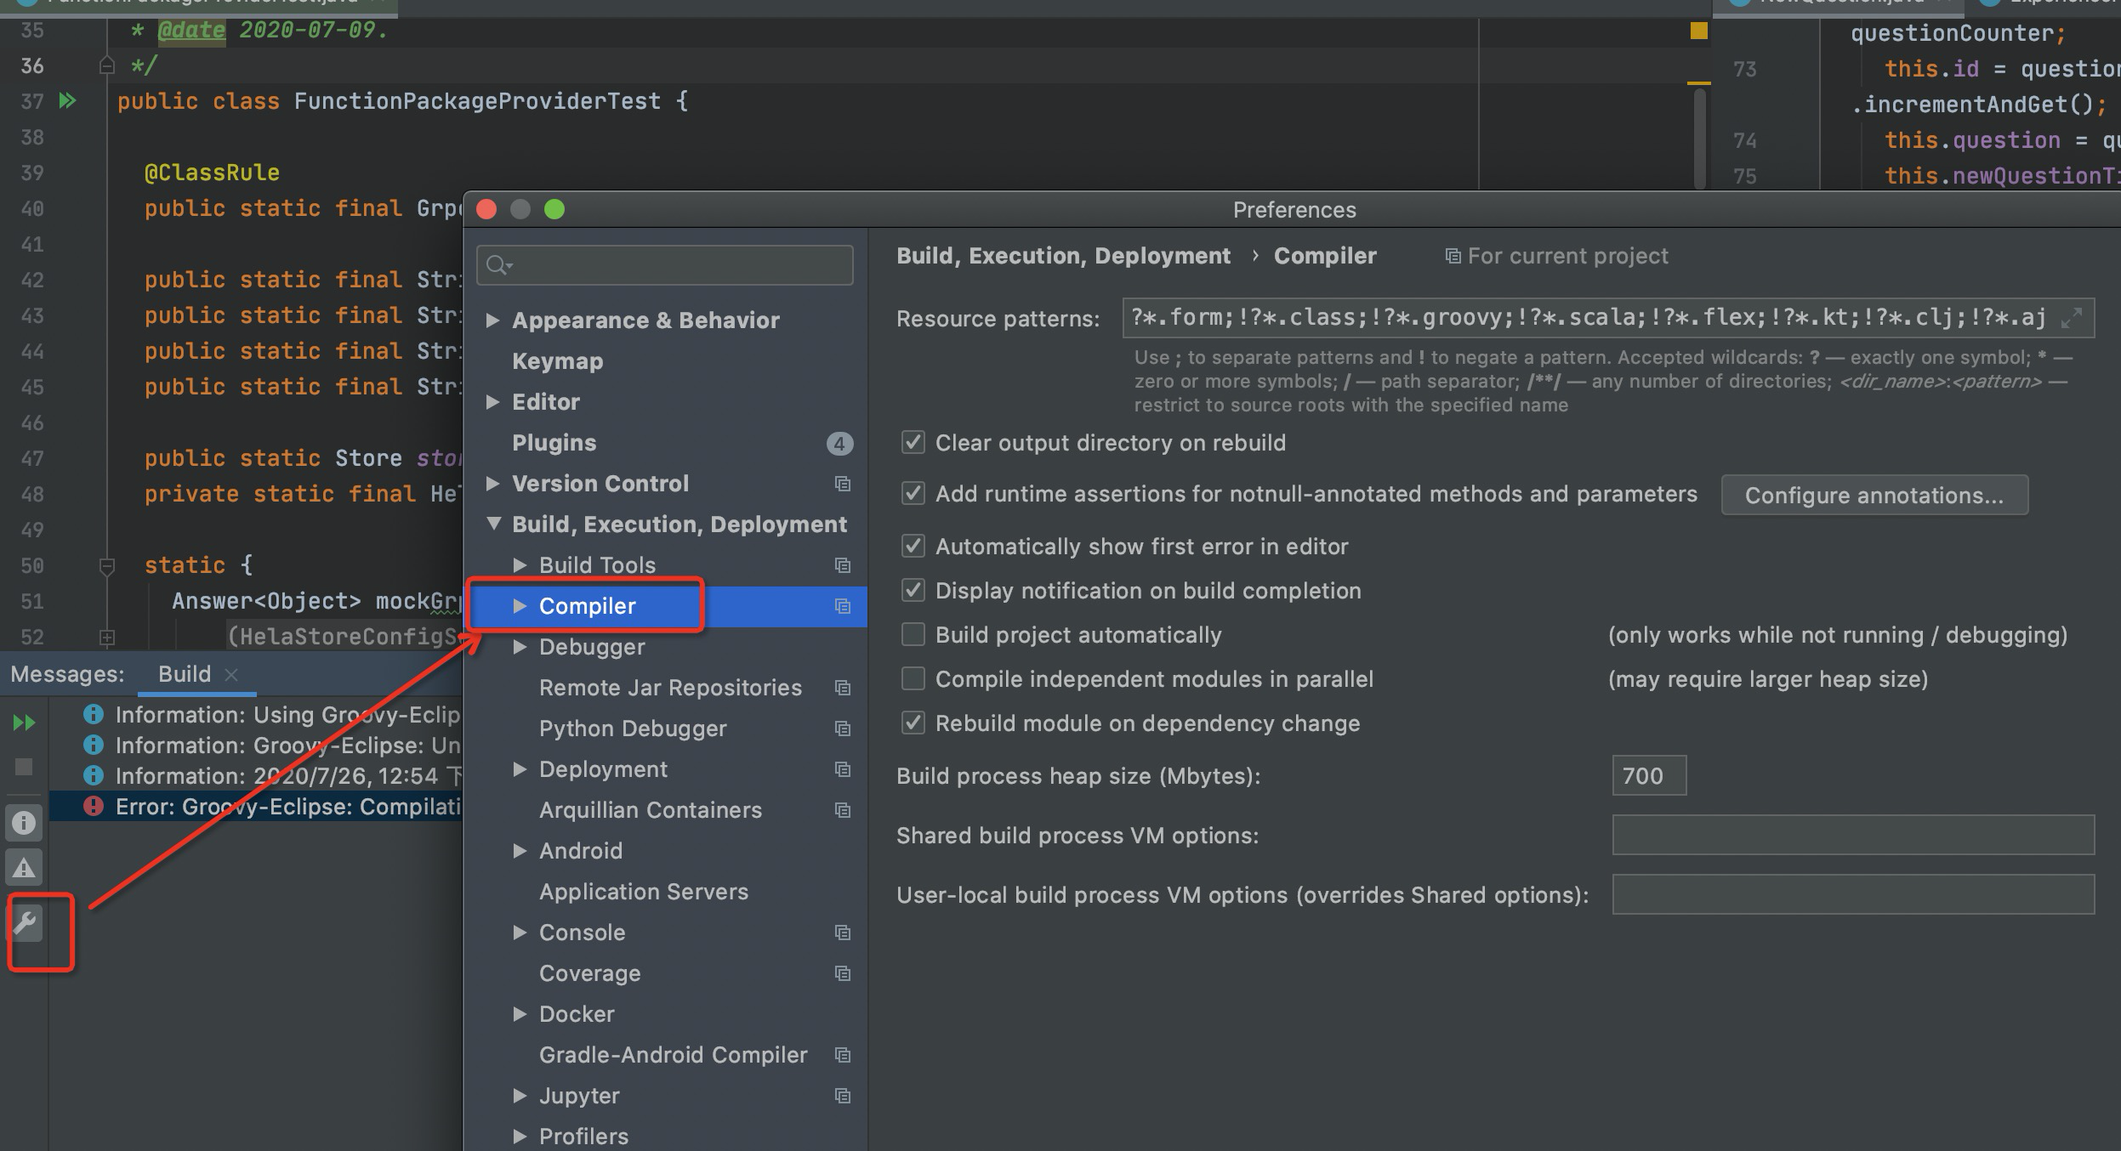The width and height of the screenshot is (2121, 1151).
Task: Expand the Build Tools tree node
Action: 520,564
